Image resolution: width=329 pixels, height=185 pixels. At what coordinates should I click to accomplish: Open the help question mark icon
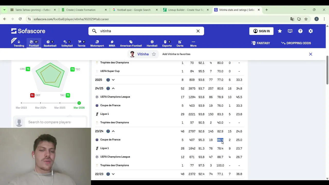pos(300,31)
